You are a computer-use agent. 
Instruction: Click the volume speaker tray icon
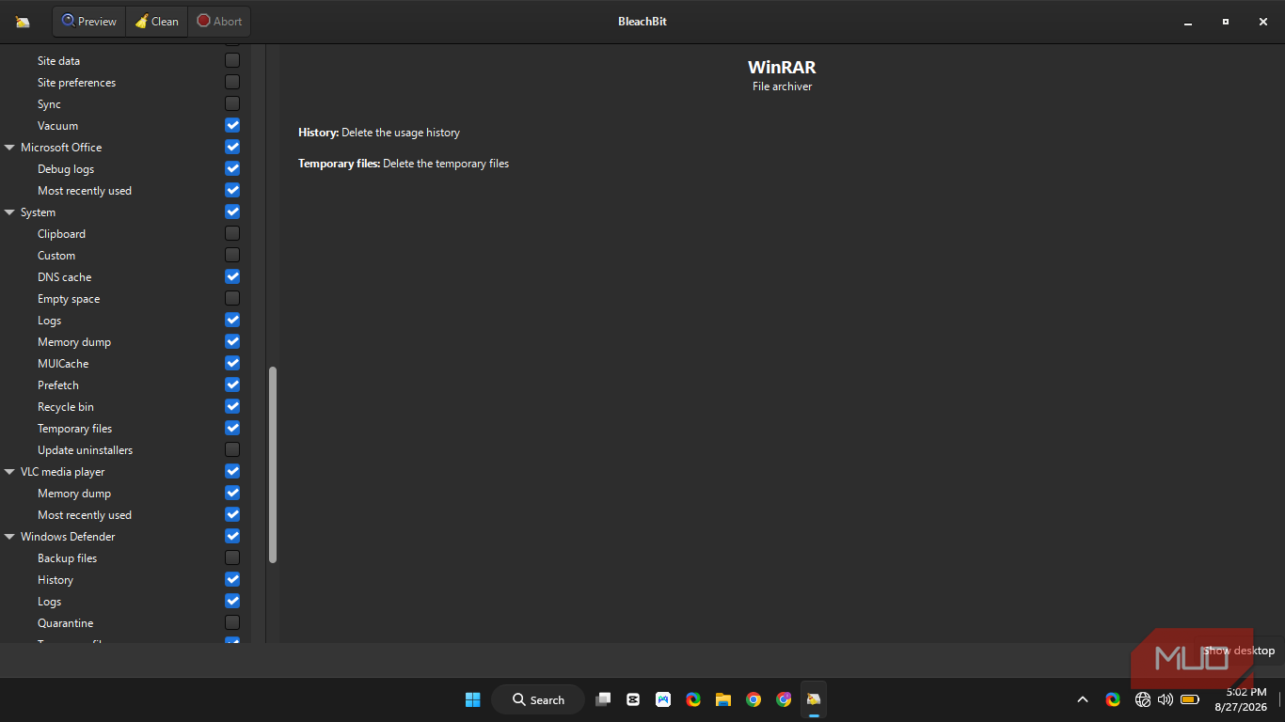[1166, 699]
